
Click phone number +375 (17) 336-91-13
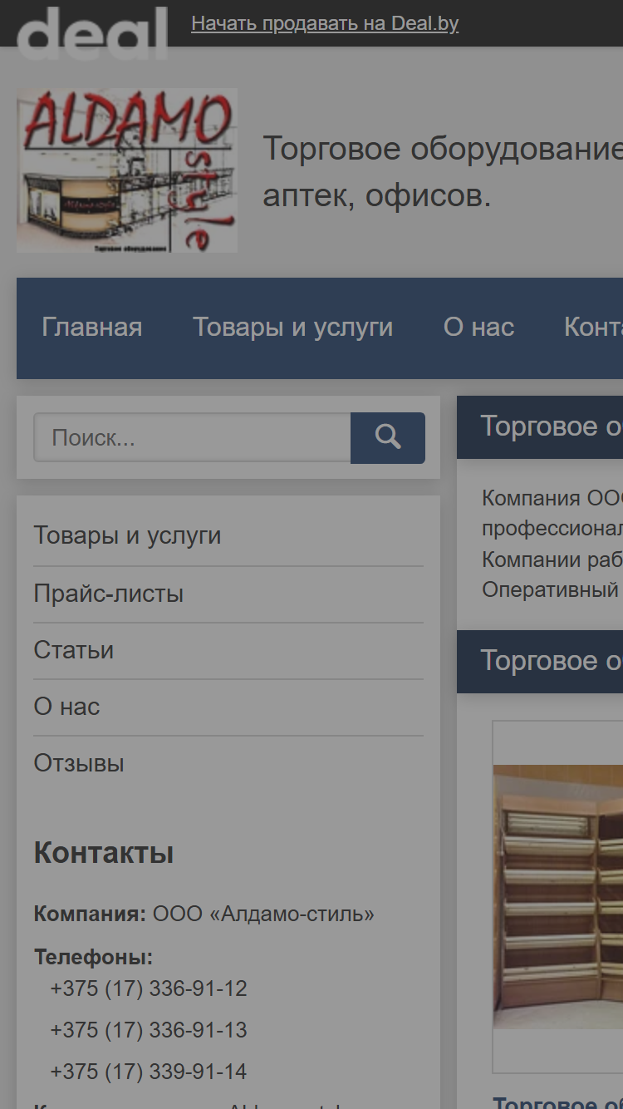[x=149, y=1030]
